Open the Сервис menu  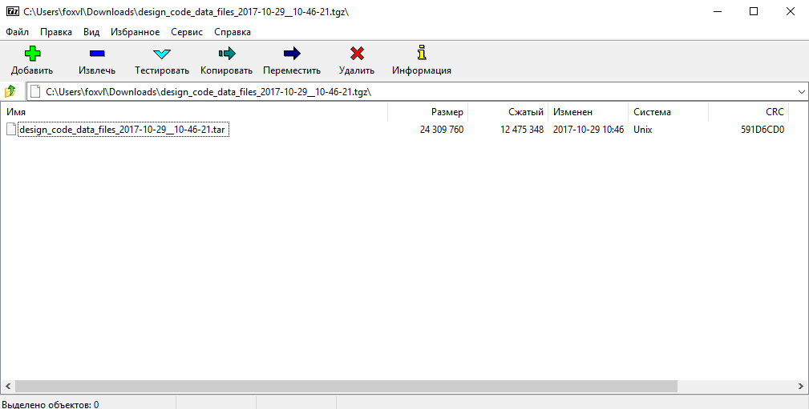tap(187, 32)
